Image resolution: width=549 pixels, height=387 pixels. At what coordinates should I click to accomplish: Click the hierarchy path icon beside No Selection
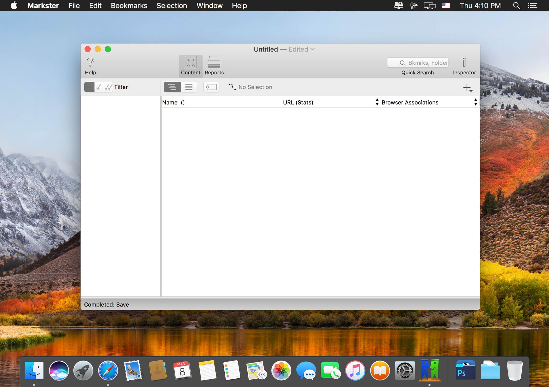click(232, 87)
